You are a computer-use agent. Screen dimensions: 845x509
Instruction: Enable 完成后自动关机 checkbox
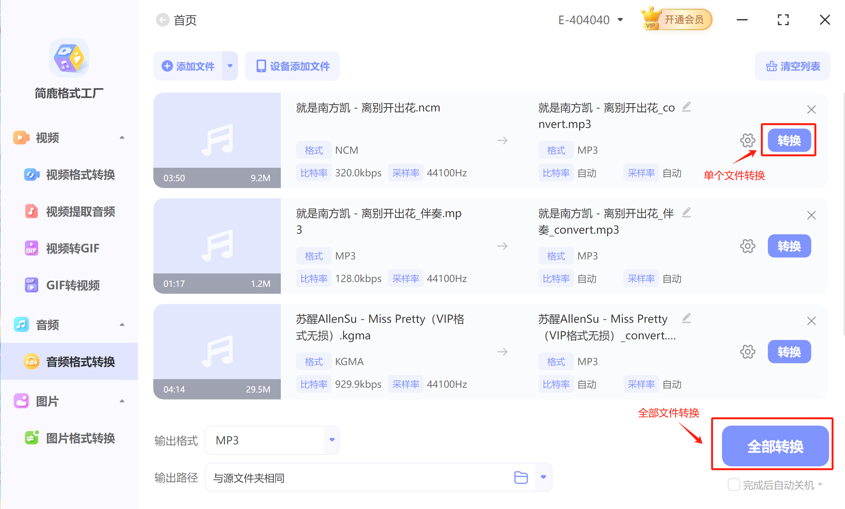click(733, 485)
